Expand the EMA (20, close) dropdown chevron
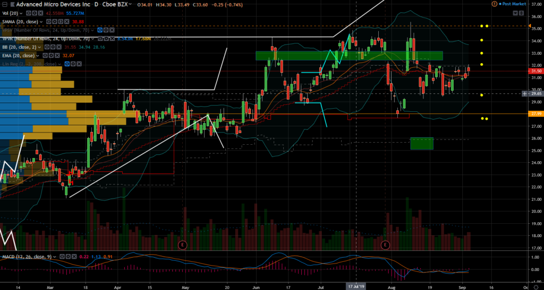Image resolution: width=544 pixels, height=290 pixels. pyautogui.click(x=38, y=56)
